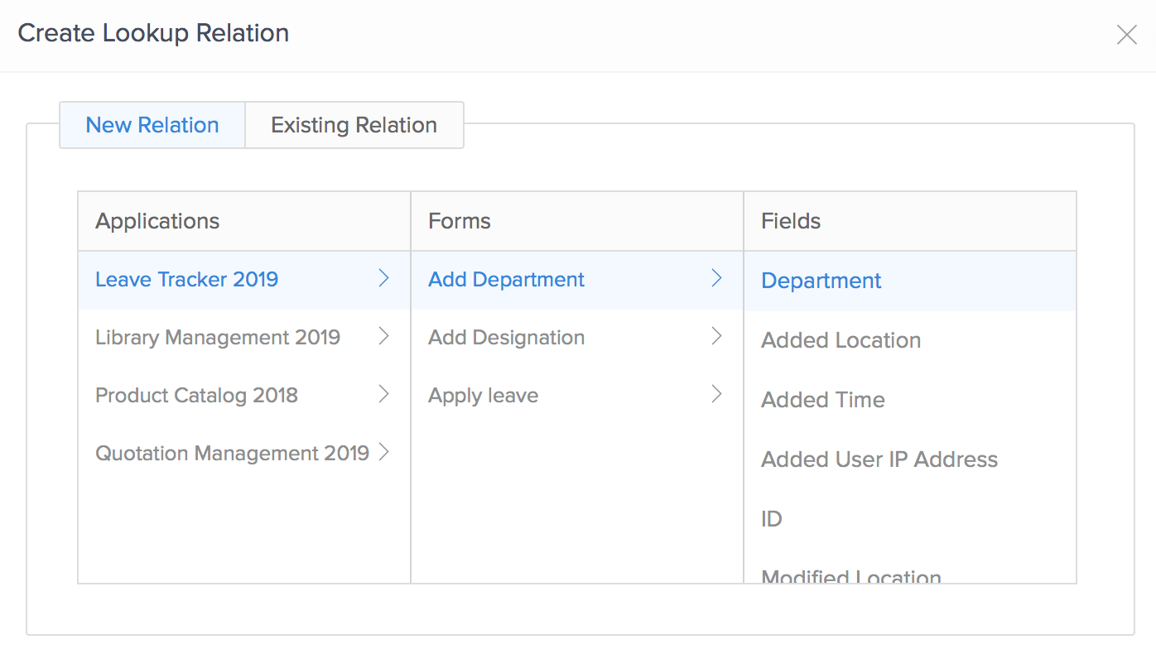Select the Leave Tracker 2019 application
Image resolution: width=1156 pixels, height=654 pixels.
coord(186,280)
